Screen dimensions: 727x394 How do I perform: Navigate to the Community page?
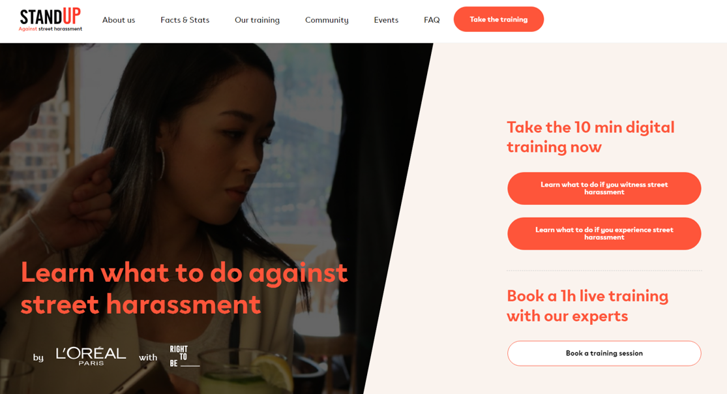click(x=327, y=20)
